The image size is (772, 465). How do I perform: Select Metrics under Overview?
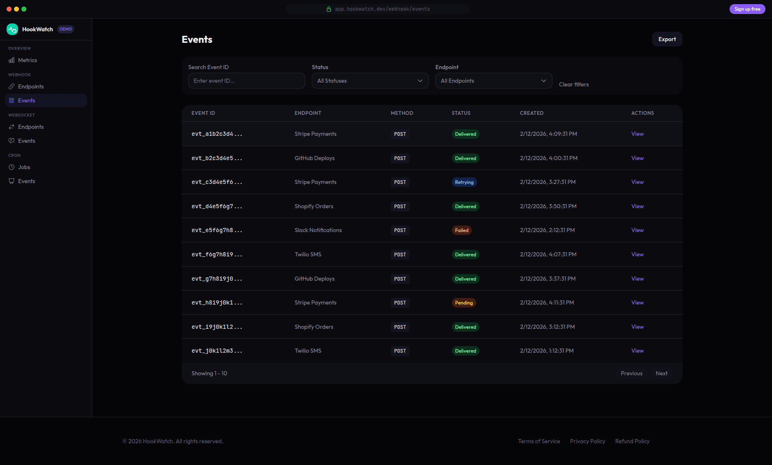click(28, 60)
